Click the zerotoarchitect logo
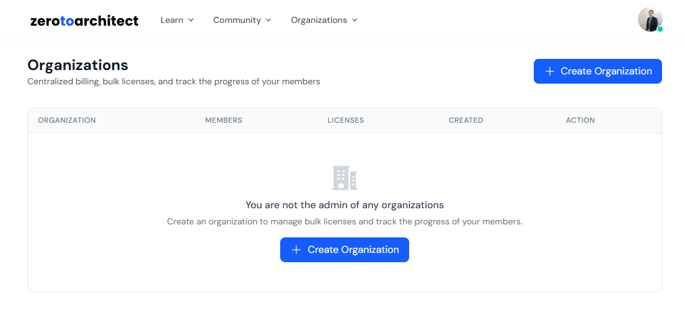685x313 pixels. (84, 20)
